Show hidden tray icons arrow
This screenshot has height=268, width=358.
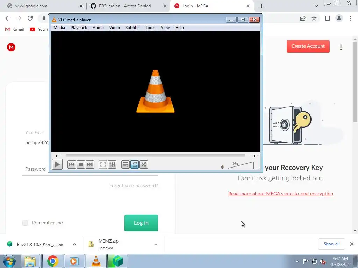[x=297, y=261]
